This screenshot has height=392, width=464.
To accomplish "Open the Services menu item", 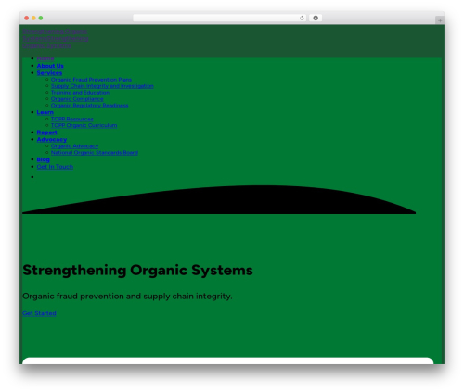I will coord(49,73).
